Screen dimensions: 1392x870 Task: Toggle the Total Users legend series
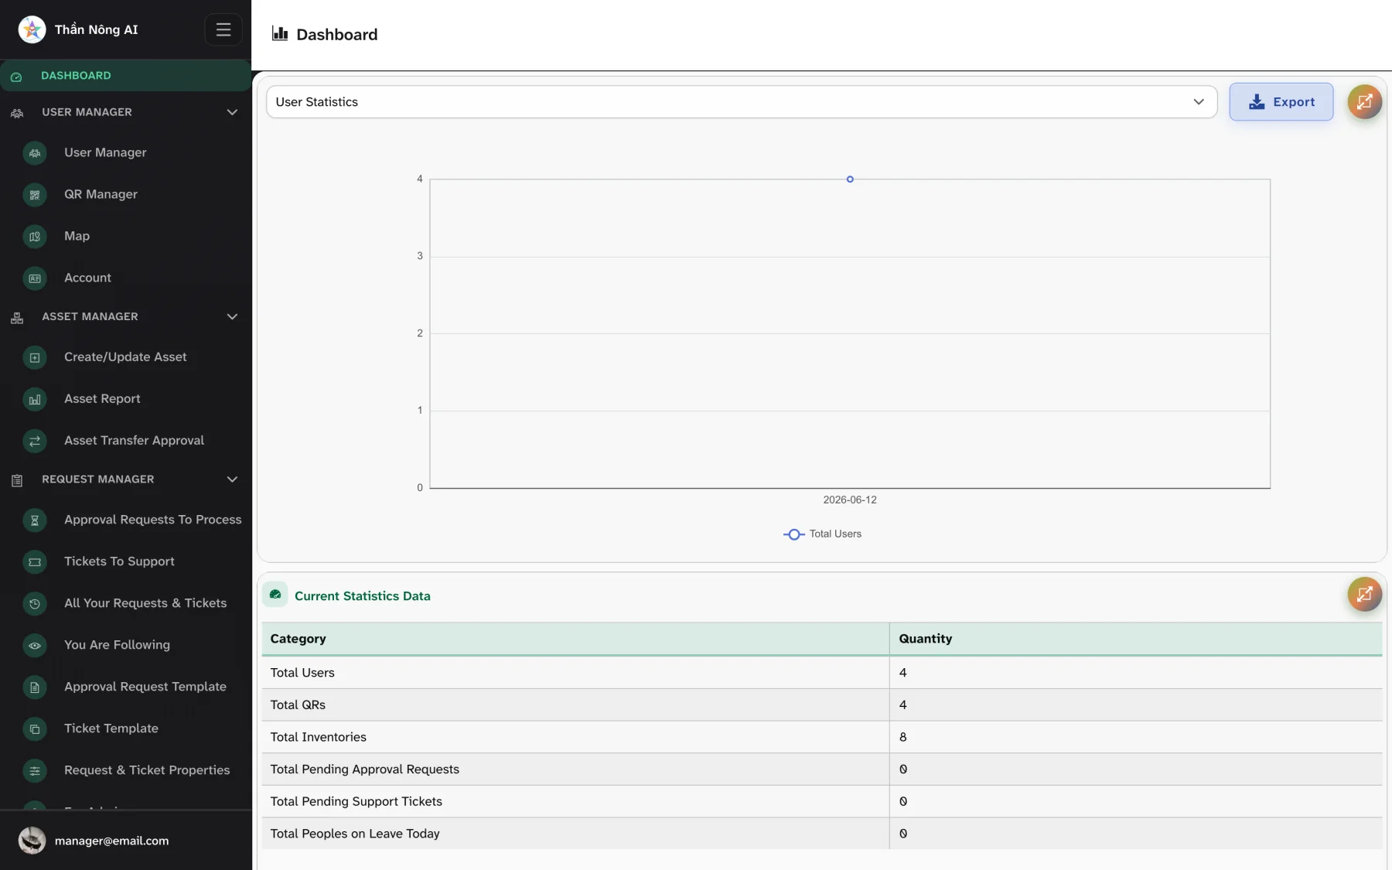coord(822,534)
